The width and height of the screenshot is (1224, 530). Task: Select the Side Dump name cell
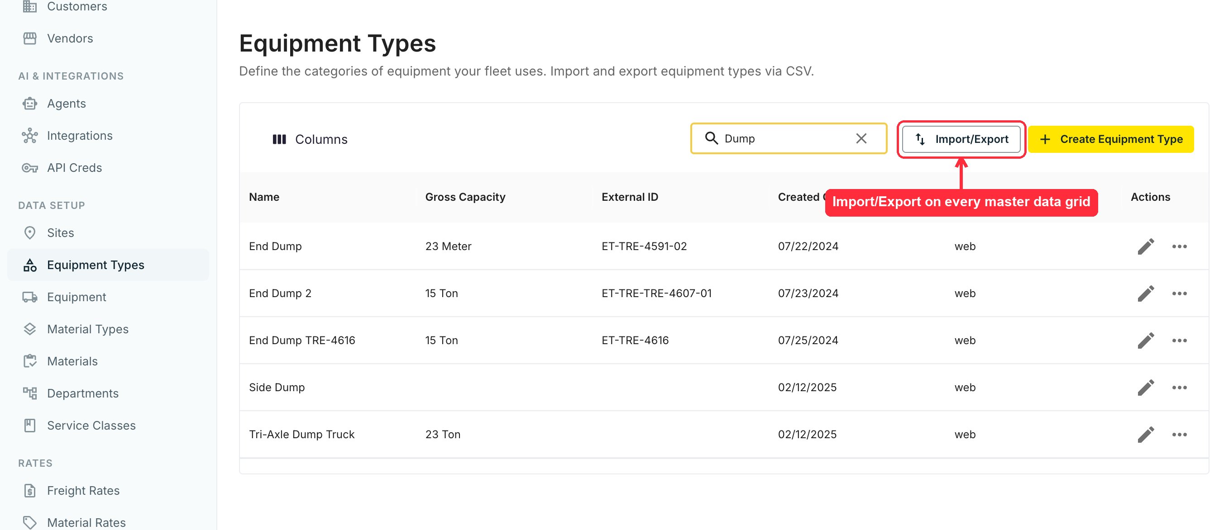(x=277, y=387)
